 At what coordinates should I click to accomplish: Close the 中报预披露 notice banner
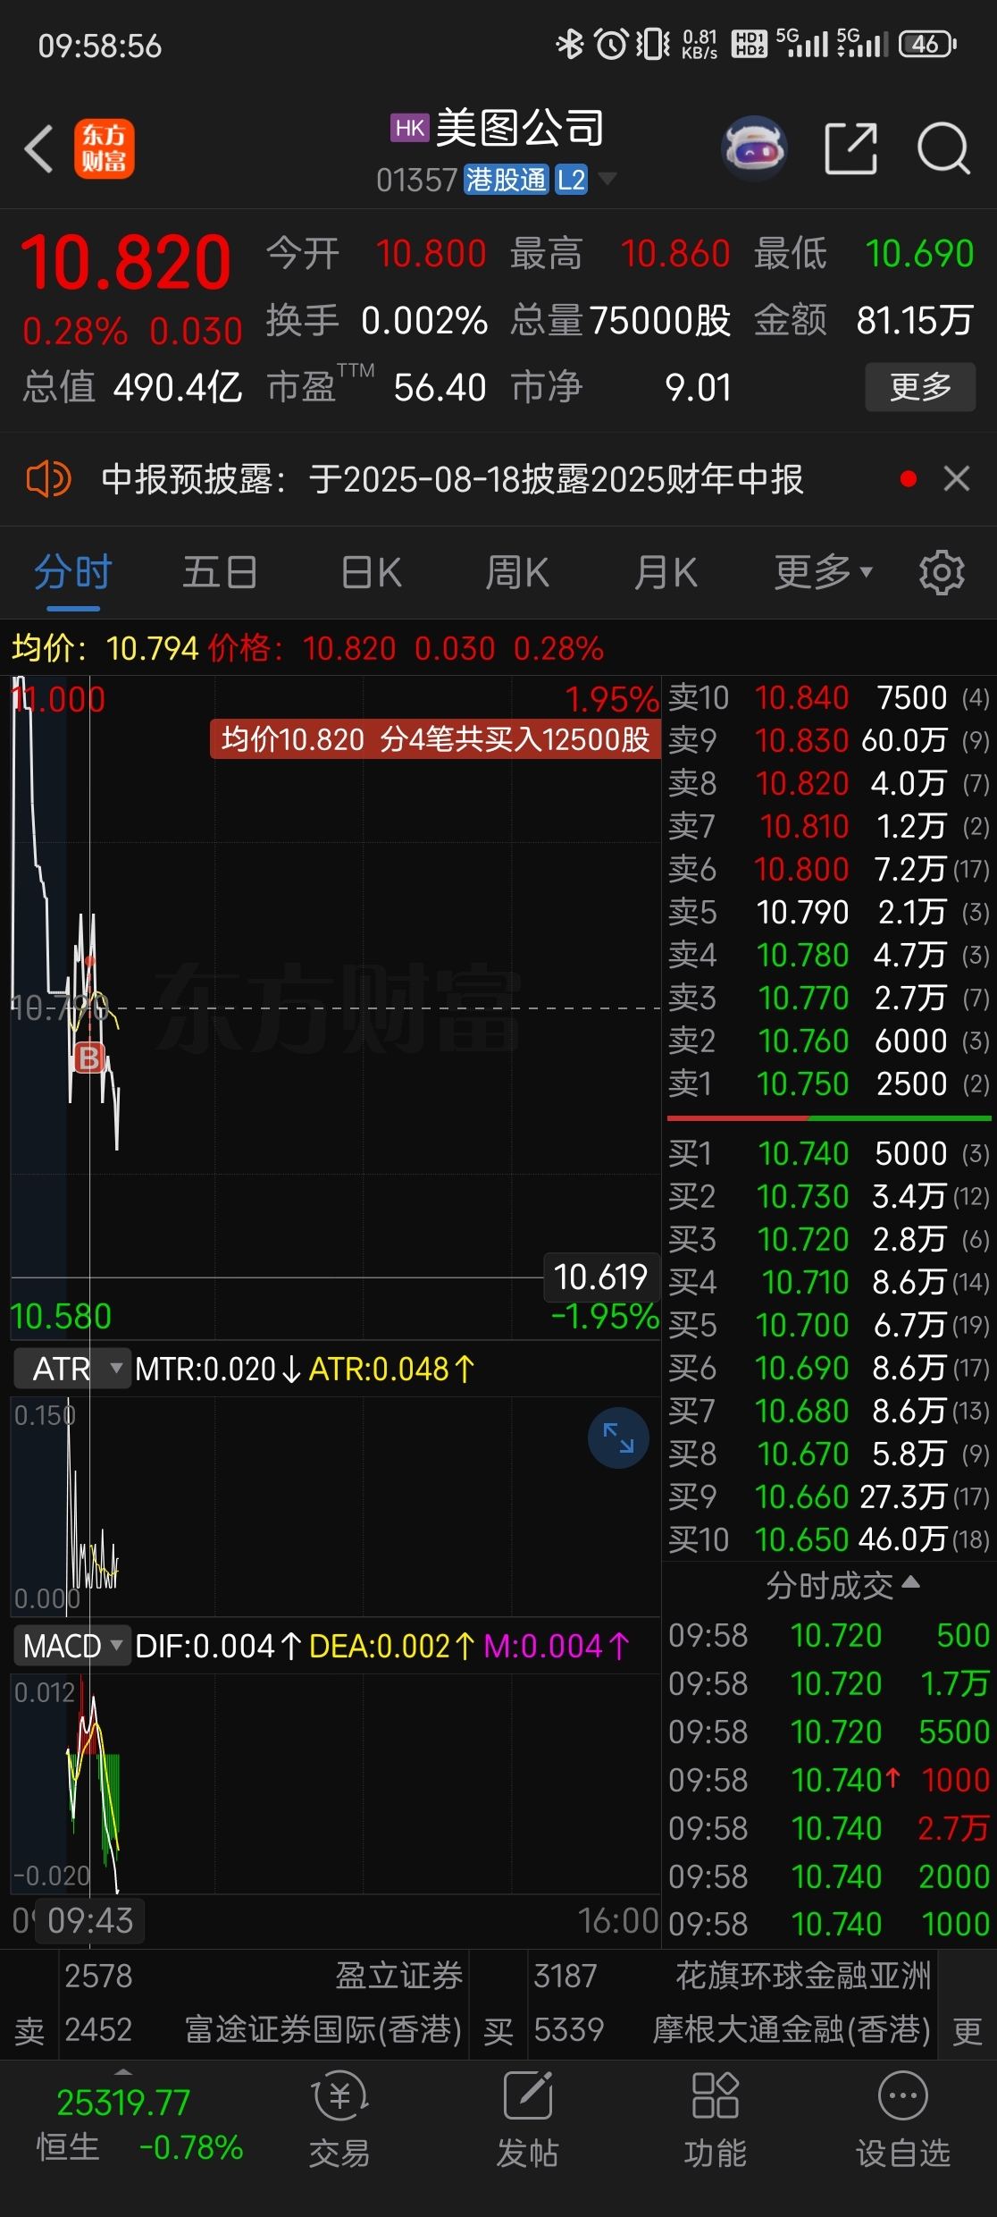pyautogui.click(x=957, y=479)
